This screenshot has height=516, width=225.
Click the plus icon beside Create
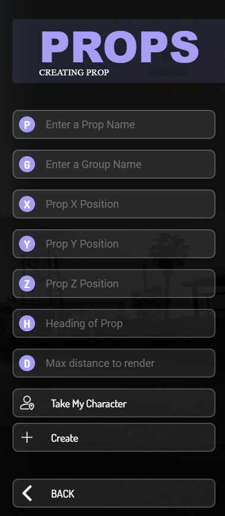[x=27, y=438]
